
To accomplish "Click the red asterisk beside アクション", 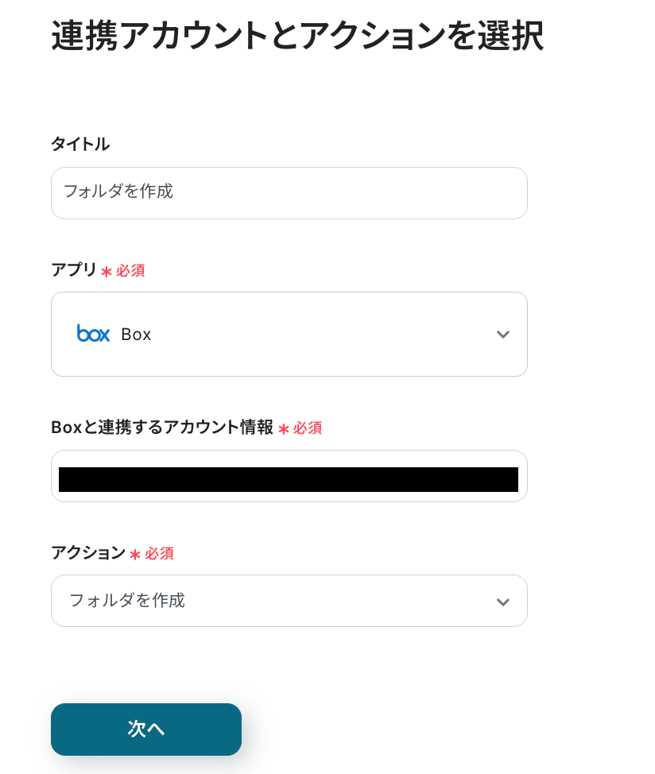I will pyautogui.click(x=135, y=555).
